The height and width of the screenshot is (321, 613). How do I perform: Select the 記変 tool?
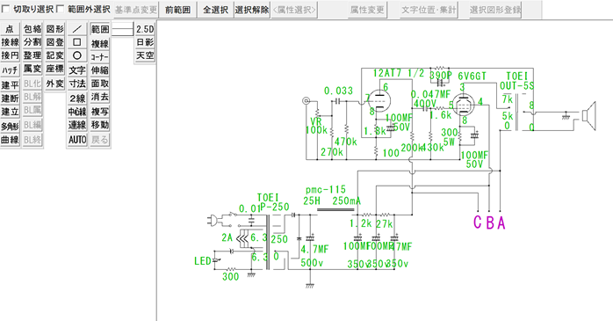(x=54, y=55)
